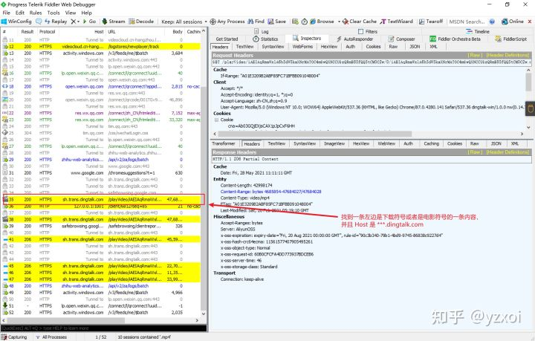The height and width of the screenshot is (341, 535).
Task: Click the blue help icon beside MSDN Search
Action: click(x=492, y=22)
